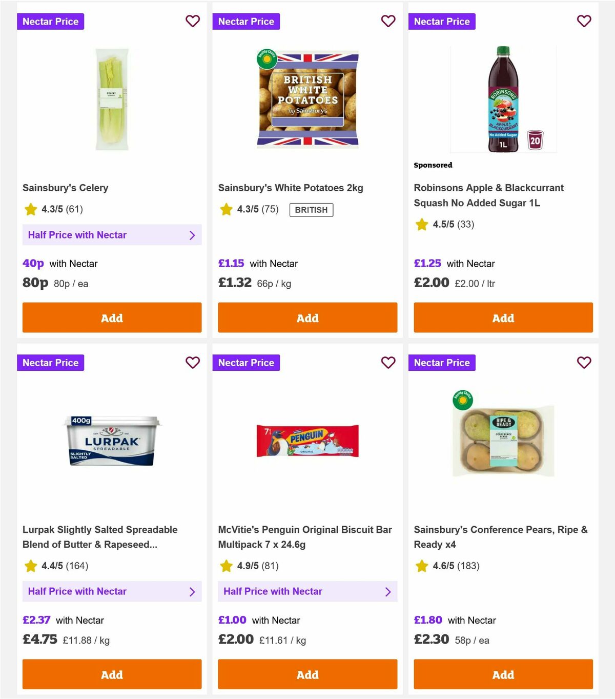The image size is (615, 699).
Task: Click star icon beside Penguin's 4.9/5 rating
Action: 226,566
